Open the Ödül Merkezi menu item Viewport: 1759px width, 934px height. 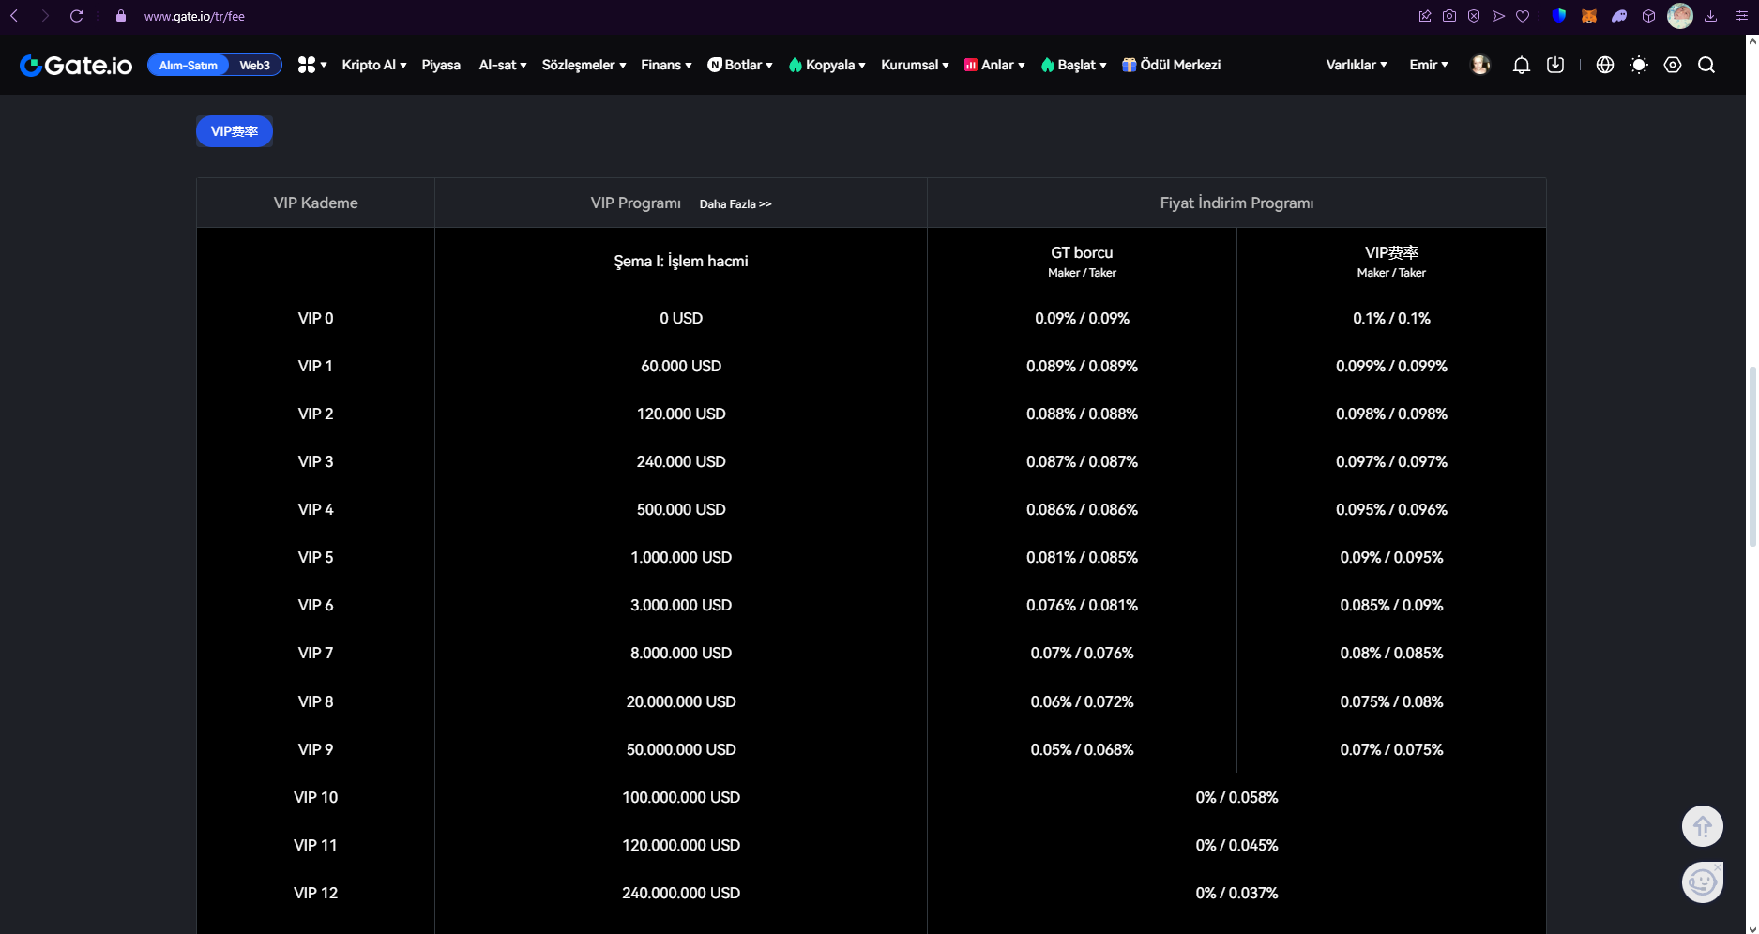[x=1172, y=65]
